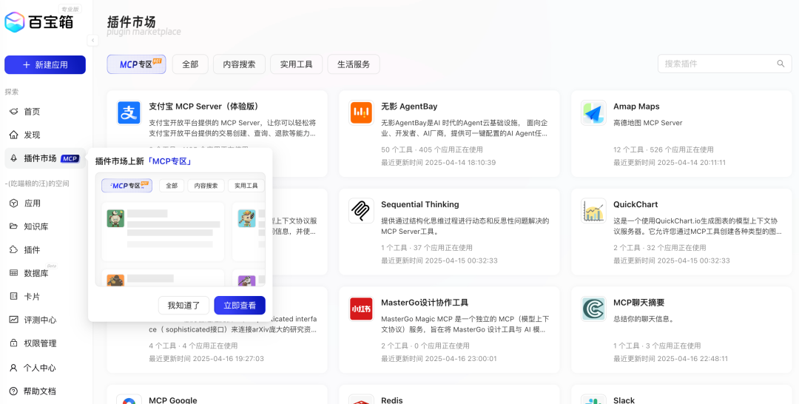Screen dimensions: 799x404
Task: Click the 支付宝 MCP Server logo icon
Action: point(129,112)
